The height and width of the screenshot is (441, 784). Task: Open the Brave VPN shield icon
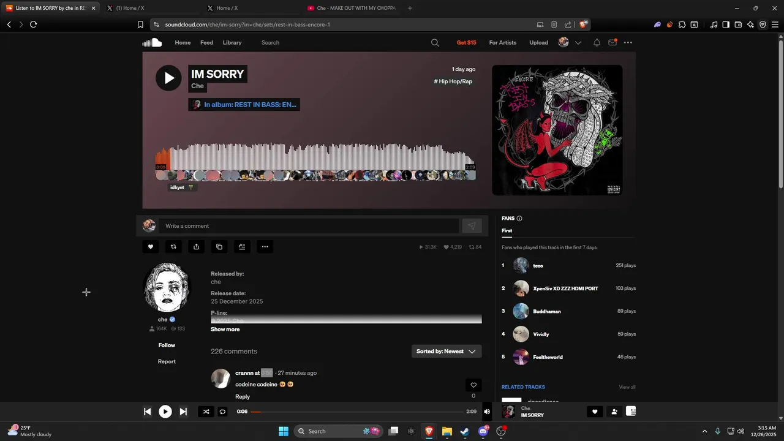click(x=763, y=24)
